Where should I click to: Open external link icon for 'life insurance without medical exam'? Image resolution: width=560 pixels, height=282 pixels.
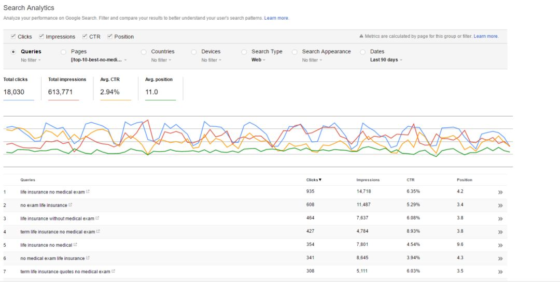(x=97, y=218)
